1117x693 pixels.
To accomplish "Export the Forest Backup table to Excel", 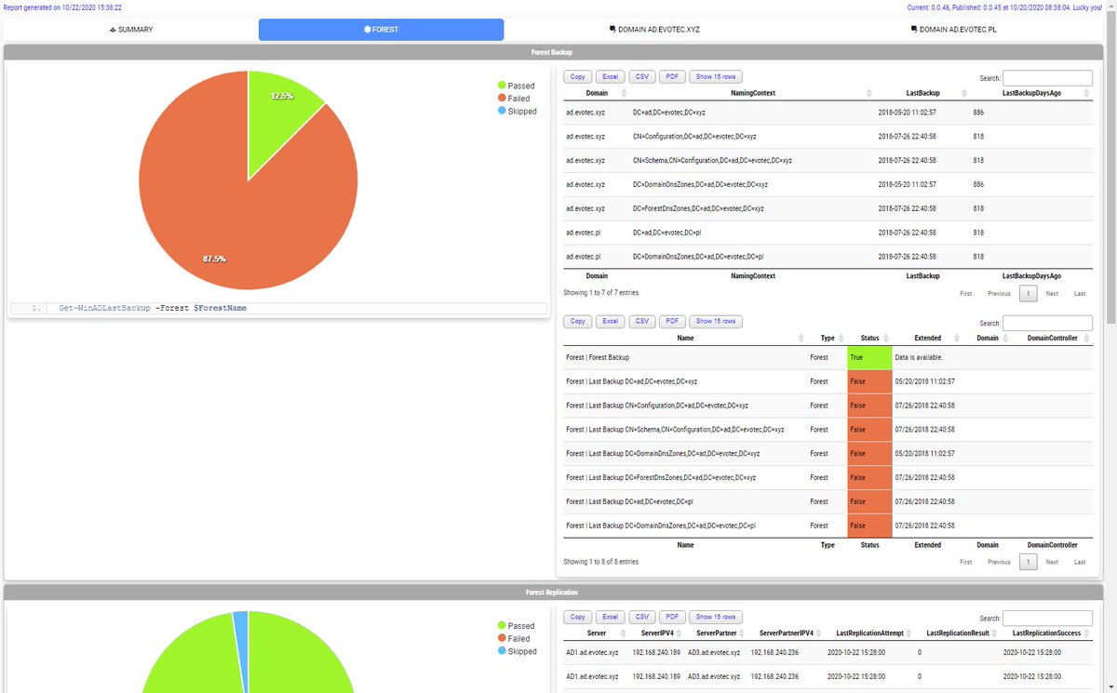I will pos(610,76).
